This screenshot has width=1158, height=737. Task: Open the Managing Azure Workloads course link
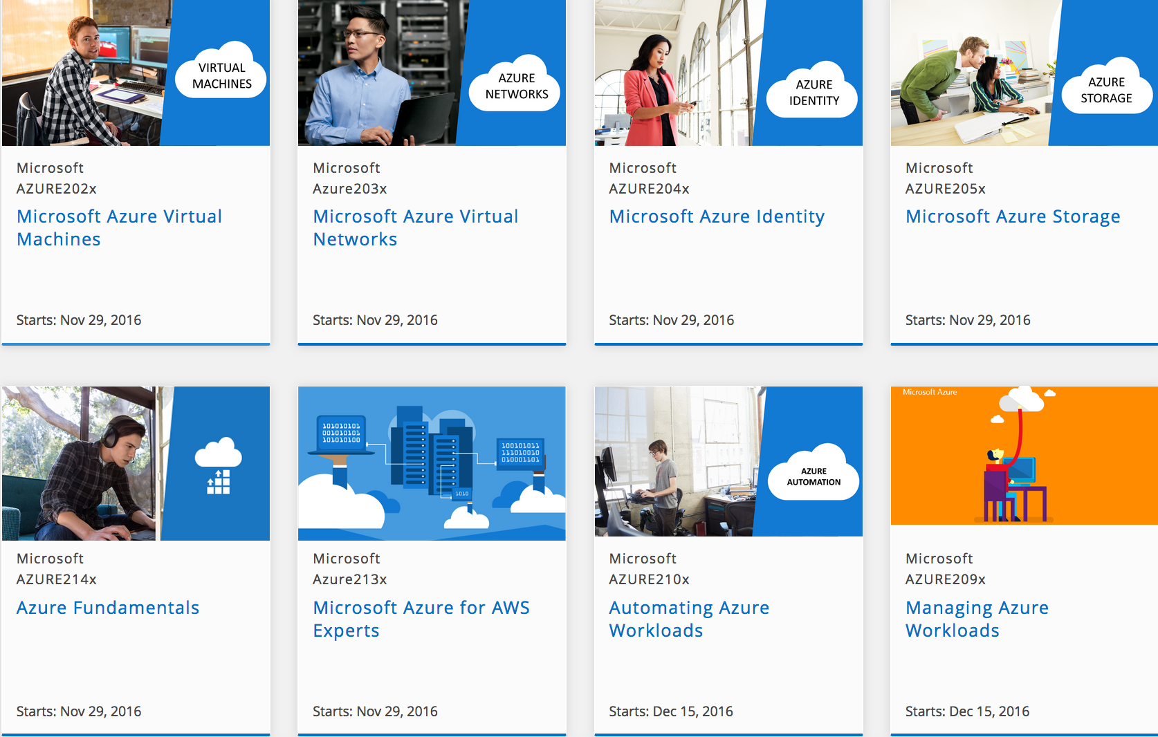(977, 619)
